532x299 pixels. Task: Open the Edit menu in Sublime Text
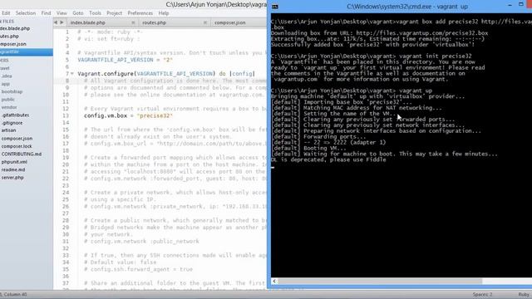pyautogui.click(x=6, y=13)
